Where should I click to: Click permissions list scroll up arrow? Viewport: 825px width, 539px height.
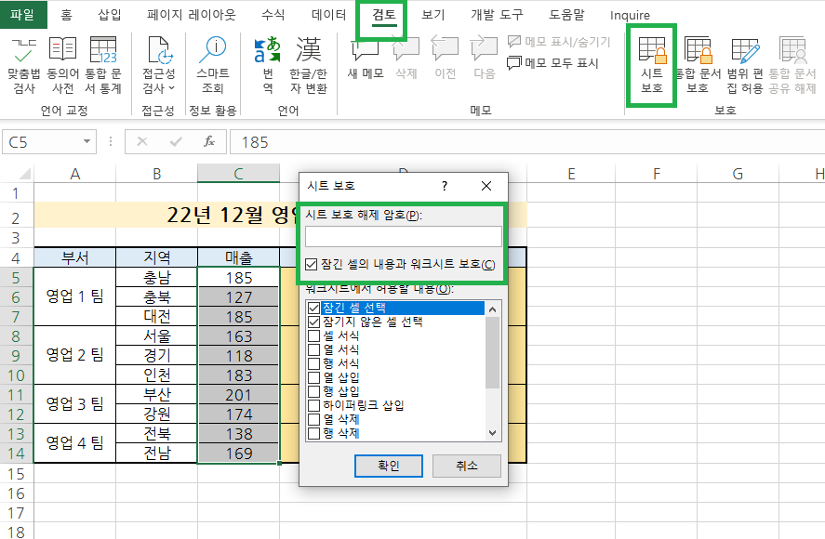tap(492, 309)
